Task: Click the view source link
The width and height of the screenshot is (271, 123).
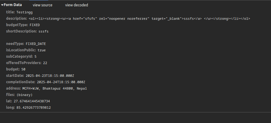Action: 42,5
